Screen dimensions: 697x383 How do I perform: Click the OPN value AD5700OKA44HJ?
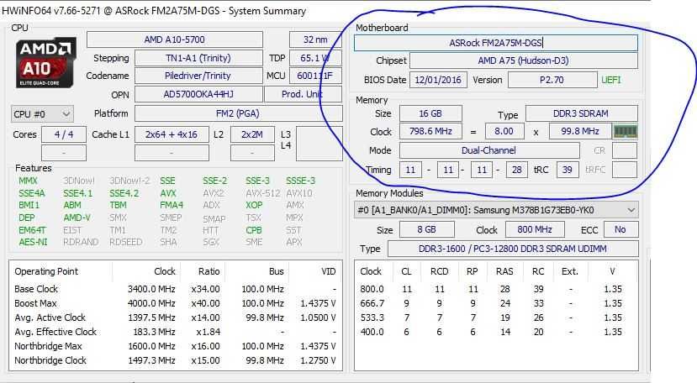tap(198, 94)
